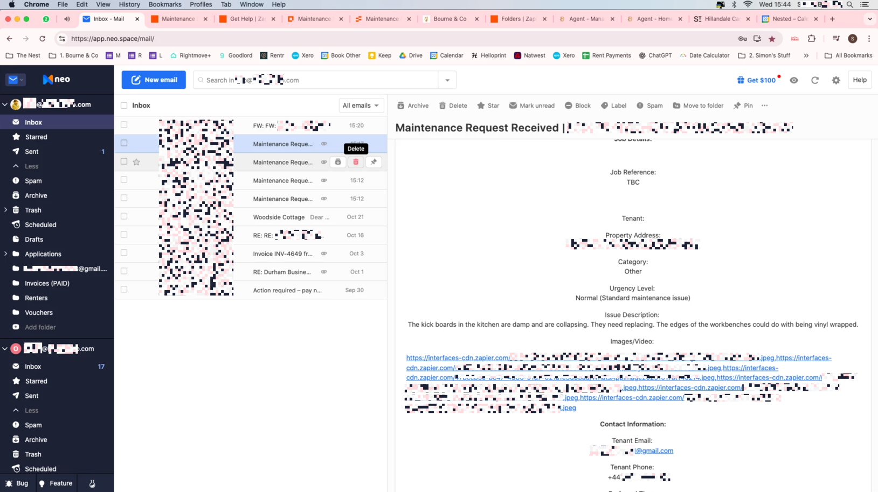Image resolution: width=878 pixels, height=492 pixels.
Task: Open the Bookmarks menu in menu bar
Action: pos(165,4)
